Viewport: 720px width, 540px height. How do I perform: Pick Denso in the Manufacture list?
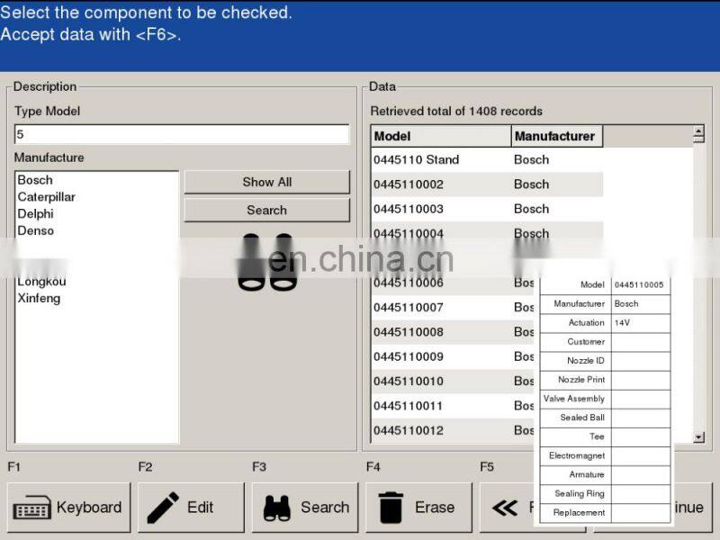35,231
